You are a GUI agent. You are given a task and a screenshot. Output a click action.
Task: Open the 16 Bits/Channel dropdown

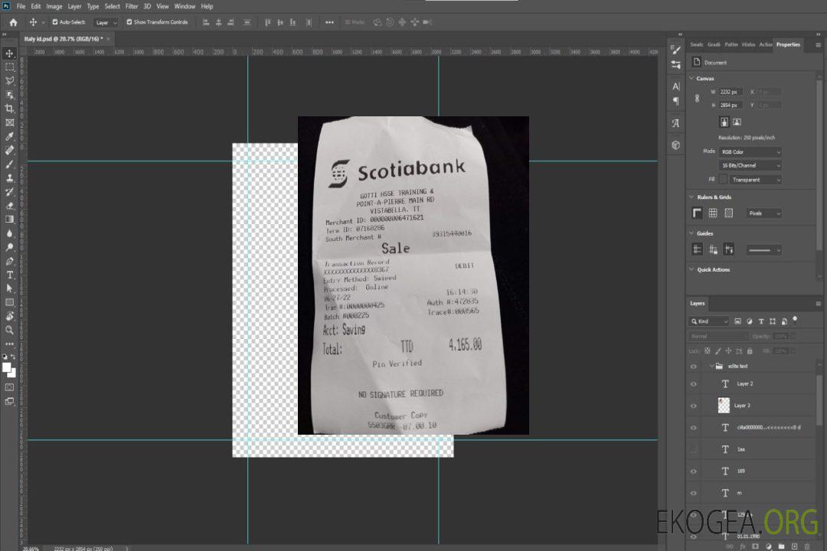click(x=750, y=165)
